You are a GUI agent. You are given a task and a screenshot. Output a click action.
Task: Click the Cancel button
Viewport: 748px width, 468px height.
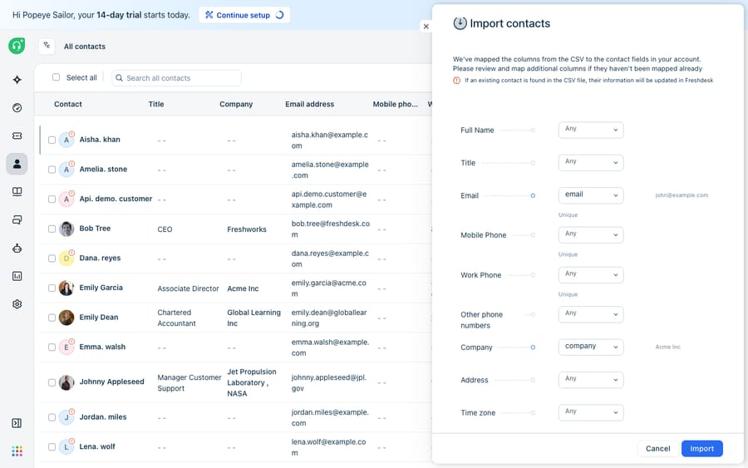pyautogui.click(x=658, y=448)
